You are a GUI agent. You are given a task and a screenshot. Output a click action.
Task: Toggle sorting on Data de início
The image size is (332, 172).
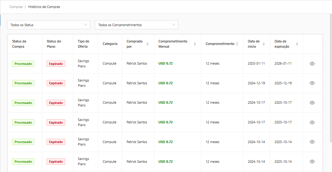(x=264, y=44)
